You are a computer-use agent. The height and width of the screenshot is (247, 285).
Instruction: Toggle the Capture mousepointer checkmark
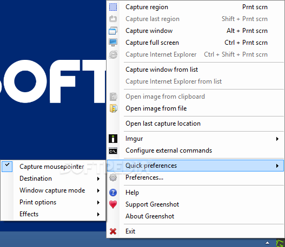pos(7,167)
